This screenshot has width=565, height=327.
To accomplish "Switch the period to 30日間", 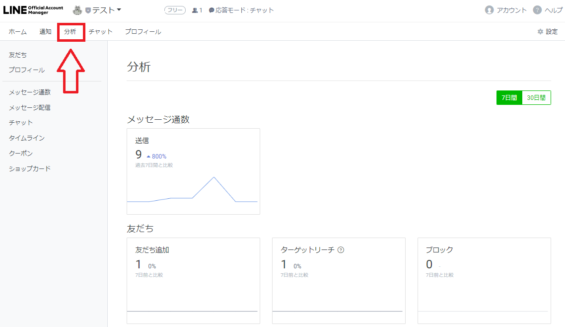I will click(x=536, y=98).
